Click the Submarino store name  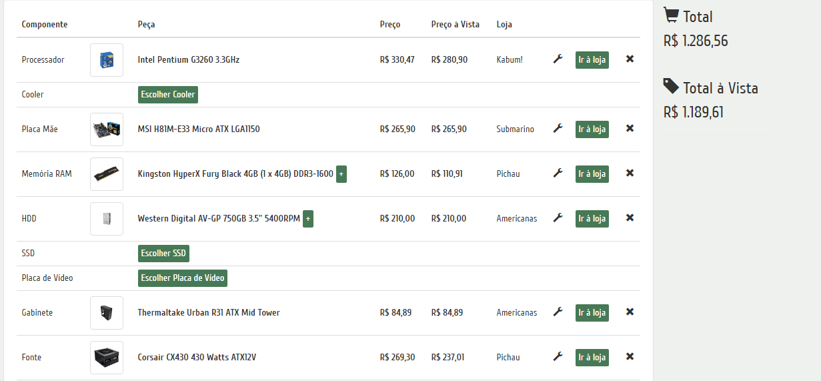click(x=516, y=129)
